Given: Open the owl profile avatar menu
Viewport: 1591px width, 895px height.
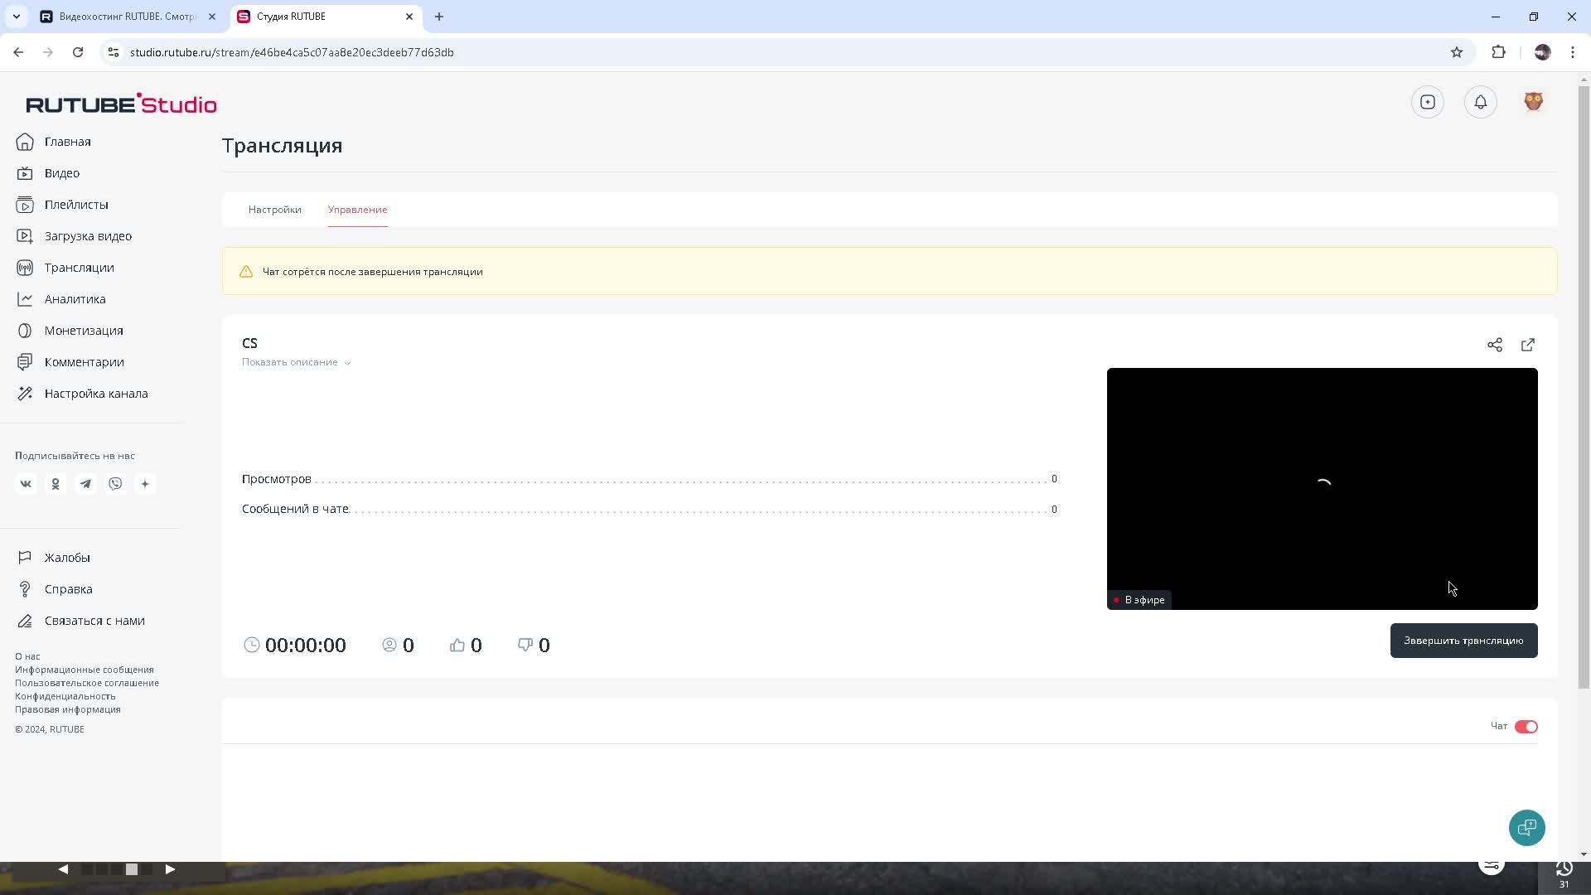Looking at the screenshot, I should point(1533,102).
